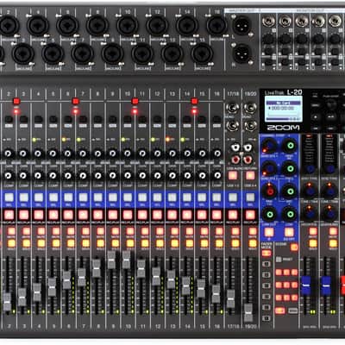Mute the EFX1 return
345x345 pixels.
313,231
